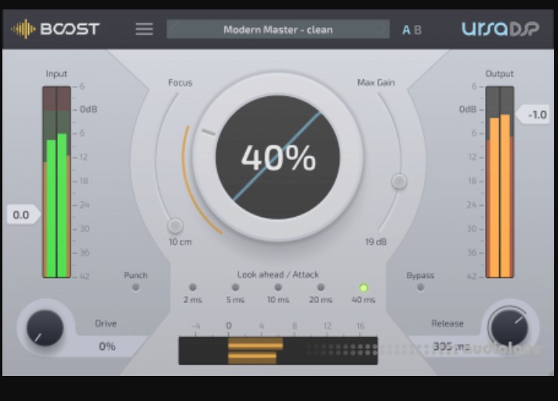558x401 pixels.
Task: Select 10 ms look ahead
Action: [278, 287]
